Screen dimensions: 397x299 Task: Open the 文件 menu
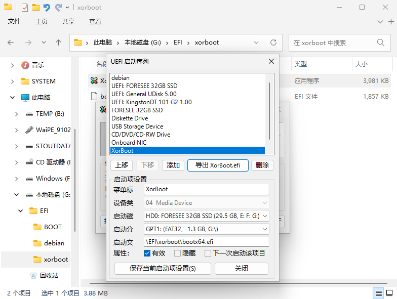pos(14,21)
